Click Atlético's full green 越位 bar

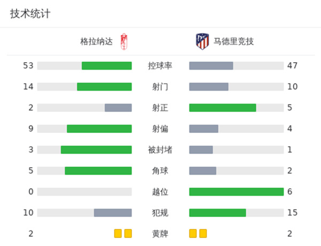[x=236, y=192]
